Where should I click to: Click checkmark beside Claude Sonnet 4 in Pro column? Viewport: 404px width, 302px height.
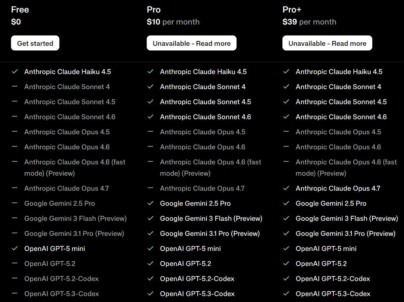click(150, 87)
